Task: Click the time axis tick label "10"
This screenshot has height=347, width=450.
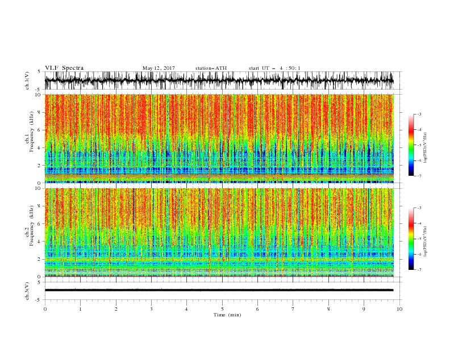Action: [399, 309]
